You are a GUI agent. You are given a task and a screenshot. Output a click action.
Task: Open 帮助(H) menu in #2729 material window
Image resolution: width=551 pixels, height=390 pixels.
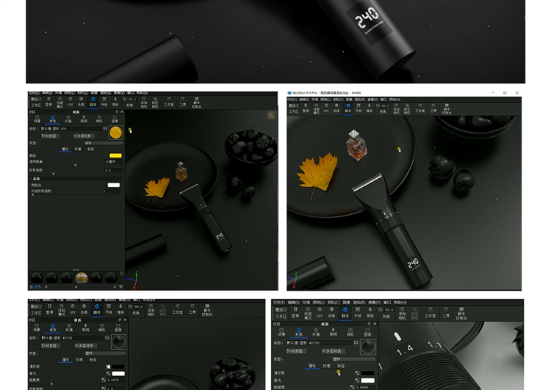(400, 302)
